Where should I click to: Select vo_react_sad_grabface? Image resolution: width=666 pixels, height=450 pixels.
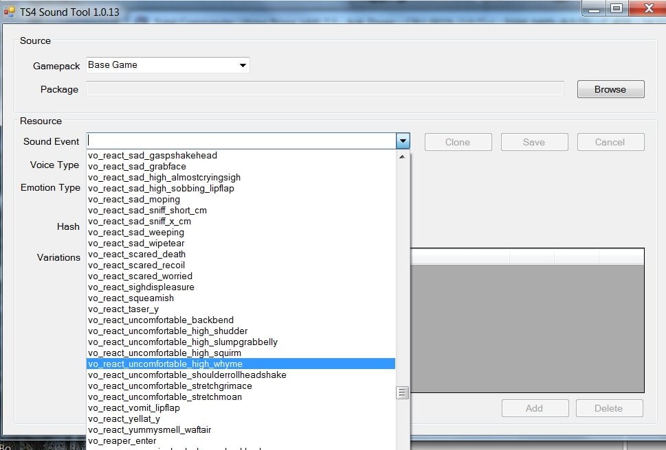click(x=241, y=167)
